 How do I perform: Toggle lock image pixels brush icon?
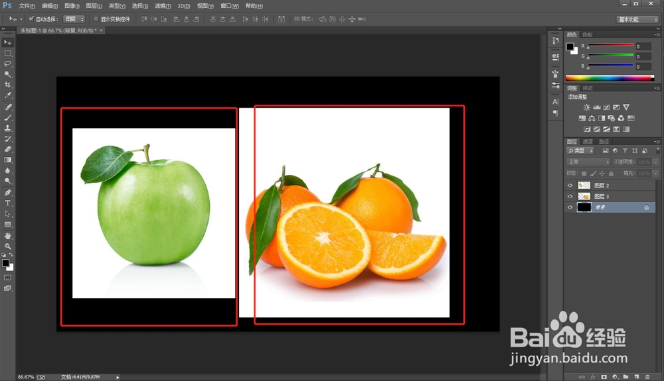point(593,174)
